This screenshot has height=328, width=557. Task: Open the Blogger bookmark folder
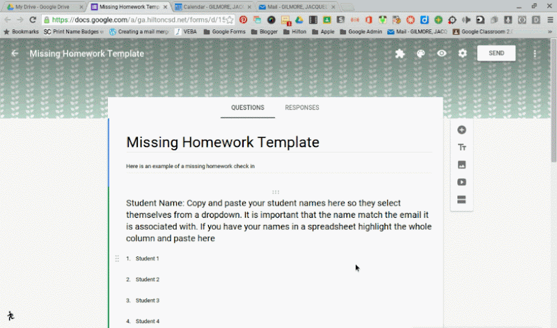coord(265,31)
